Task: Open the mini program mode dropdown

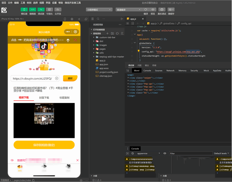Action: tap(99, 10)
